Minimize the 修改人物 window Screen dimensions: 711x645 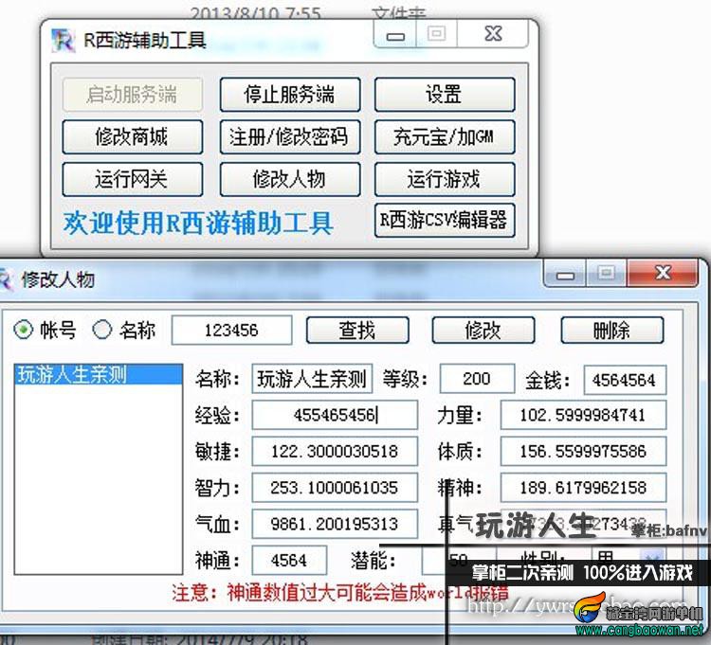pyautogui.click(x=565, y=274)
